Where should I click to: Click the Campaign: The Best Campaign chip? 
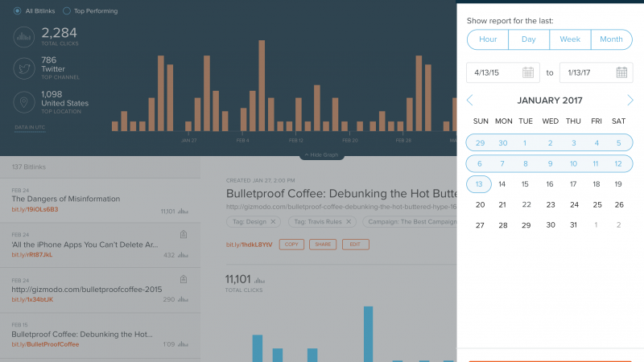(x=410, y=222)
